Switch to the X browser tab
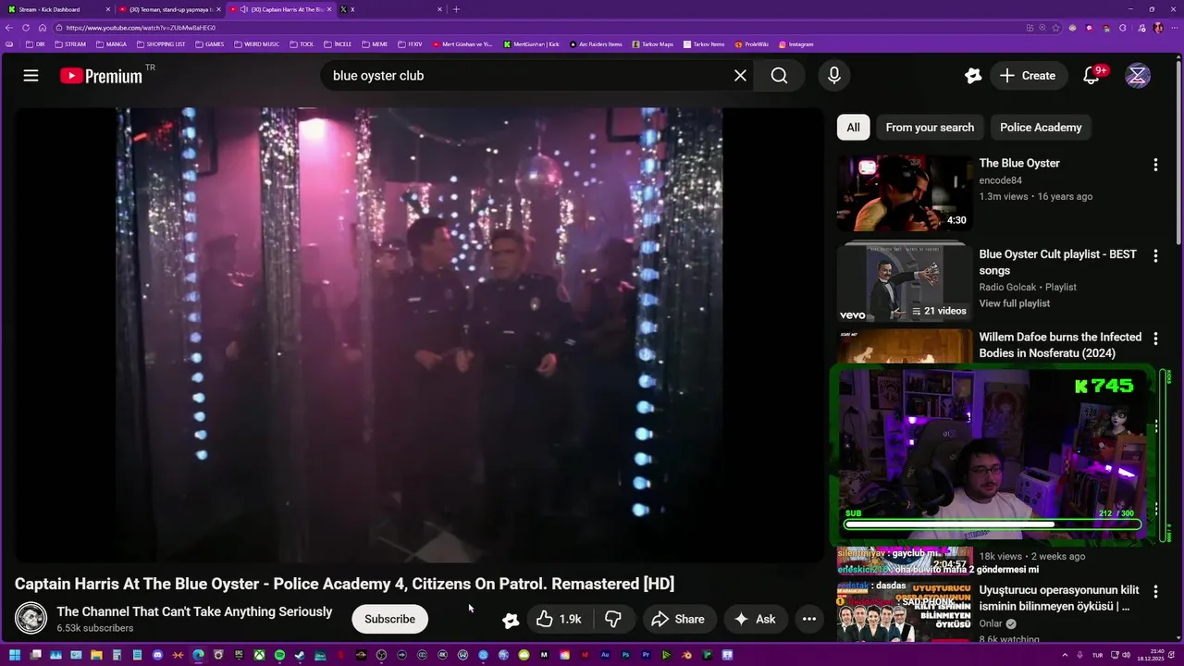Image resolution: width=1184 pixels, height=666 pixels. click(x=388, y=9)
